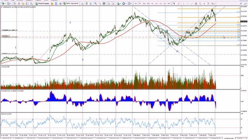Open the Data Window toolbar icon
This screenshot has height=139, width=248.
tap(19, 3)
